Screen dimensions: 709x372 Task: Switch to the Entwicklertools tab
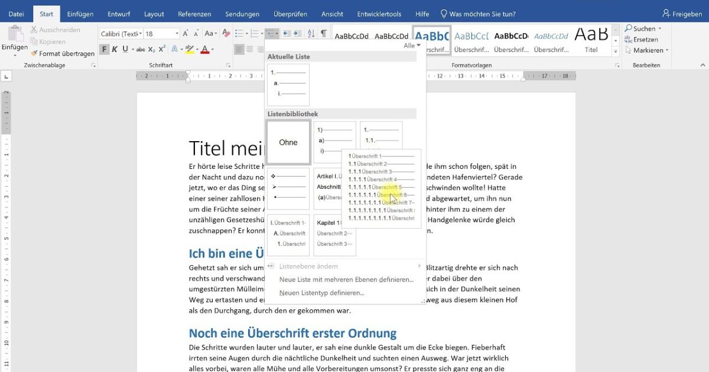point(379,14)
